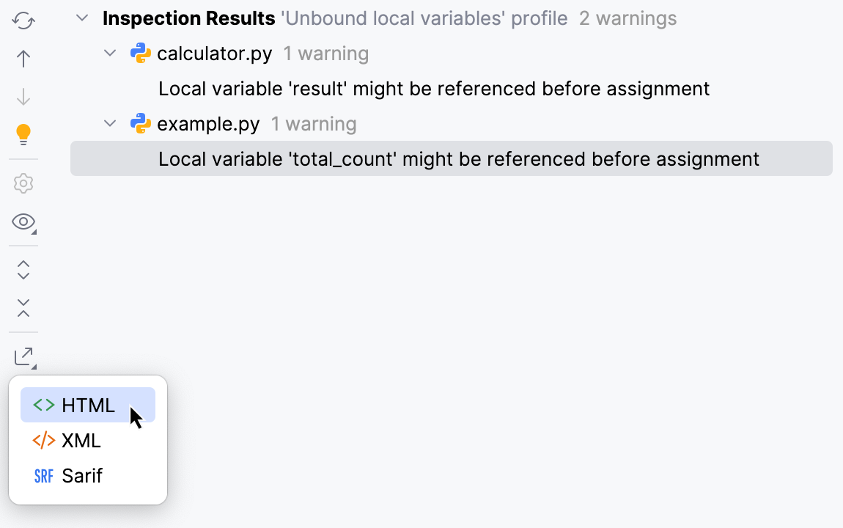The width and height of the screenshot is (843, 528).
Task: Jump to next problem using down arrow icon
Action: [x=23, y=96]
